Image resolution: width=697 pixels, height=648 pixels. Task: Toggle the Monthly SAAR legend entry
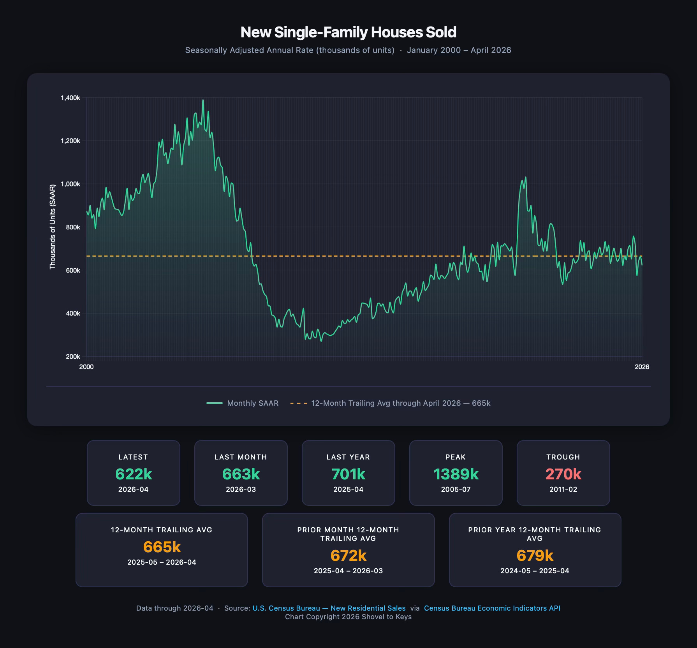243,403
